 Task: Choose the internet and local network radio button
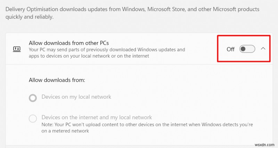click(33, 118)
